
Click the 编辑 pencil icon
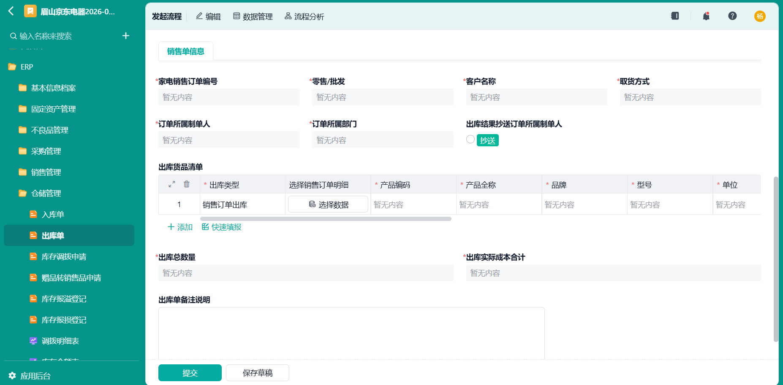[199, 16]
